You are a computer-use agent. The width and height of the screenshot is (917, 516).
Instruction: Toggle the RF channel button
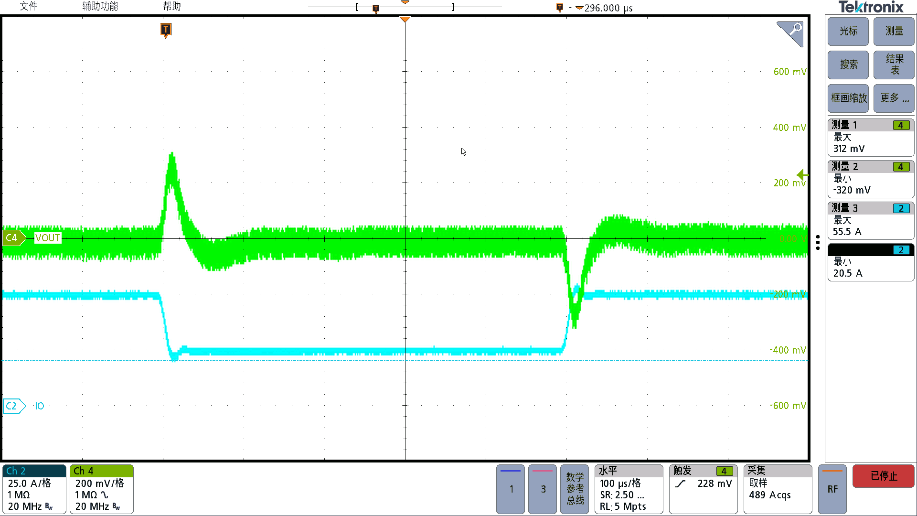832,489
